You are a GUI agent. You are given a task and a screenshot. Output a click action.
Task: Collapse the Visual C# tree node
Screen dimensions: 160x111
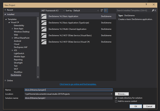click(9, 22)
